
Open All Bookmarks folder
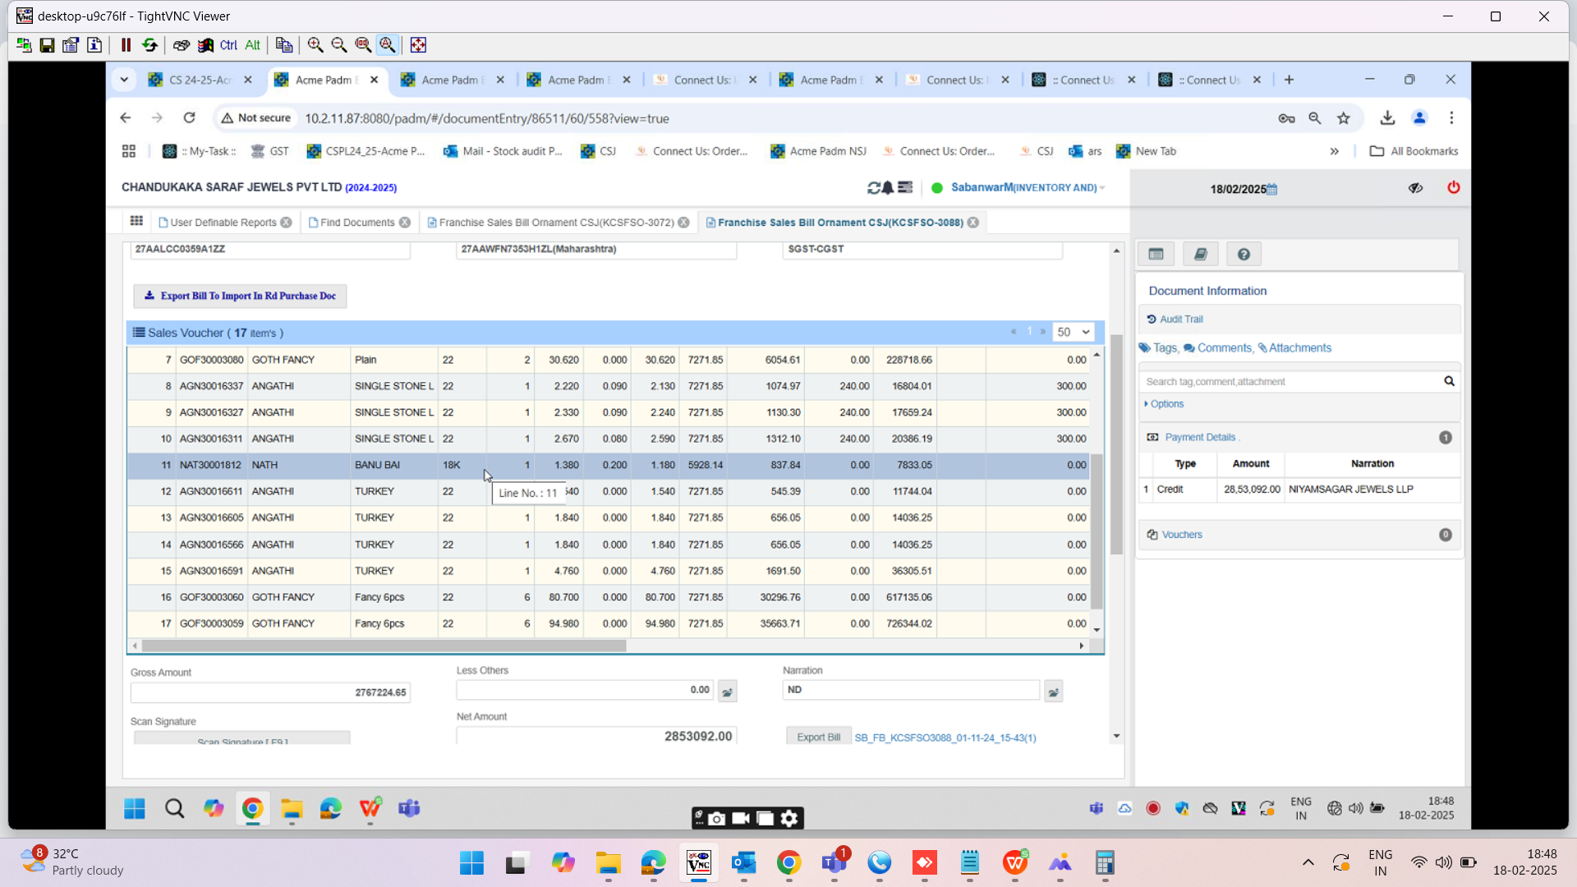click(1414, 151)
